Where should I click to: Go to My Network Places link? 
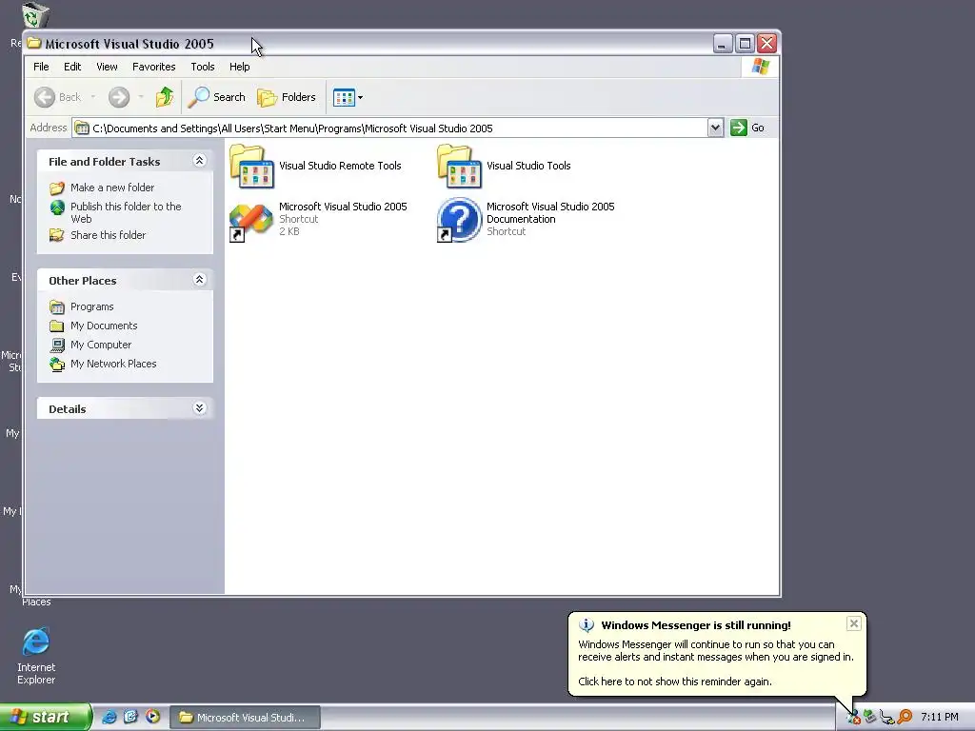(113, 364)
